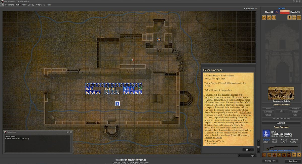
Task: Click the End Turn button
Action: pyautogui.click(x=293, y=161)
